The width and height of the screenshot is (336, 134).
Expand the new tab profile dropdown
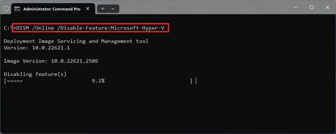[x=113, y=9]
